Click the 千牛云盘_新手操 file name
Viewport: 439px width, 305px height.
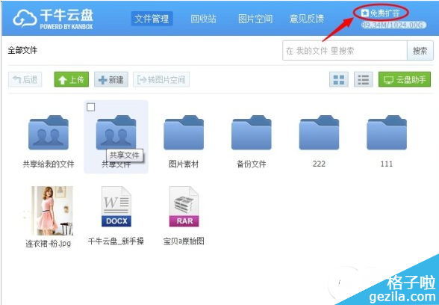click(116, 241)
